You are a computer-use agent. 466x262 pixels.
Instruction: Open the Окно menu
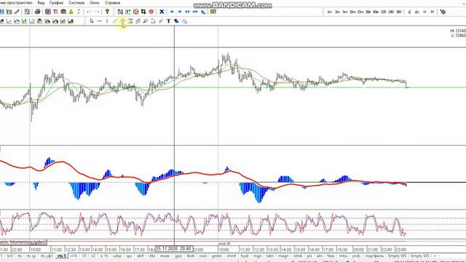[x=95, y=3]
